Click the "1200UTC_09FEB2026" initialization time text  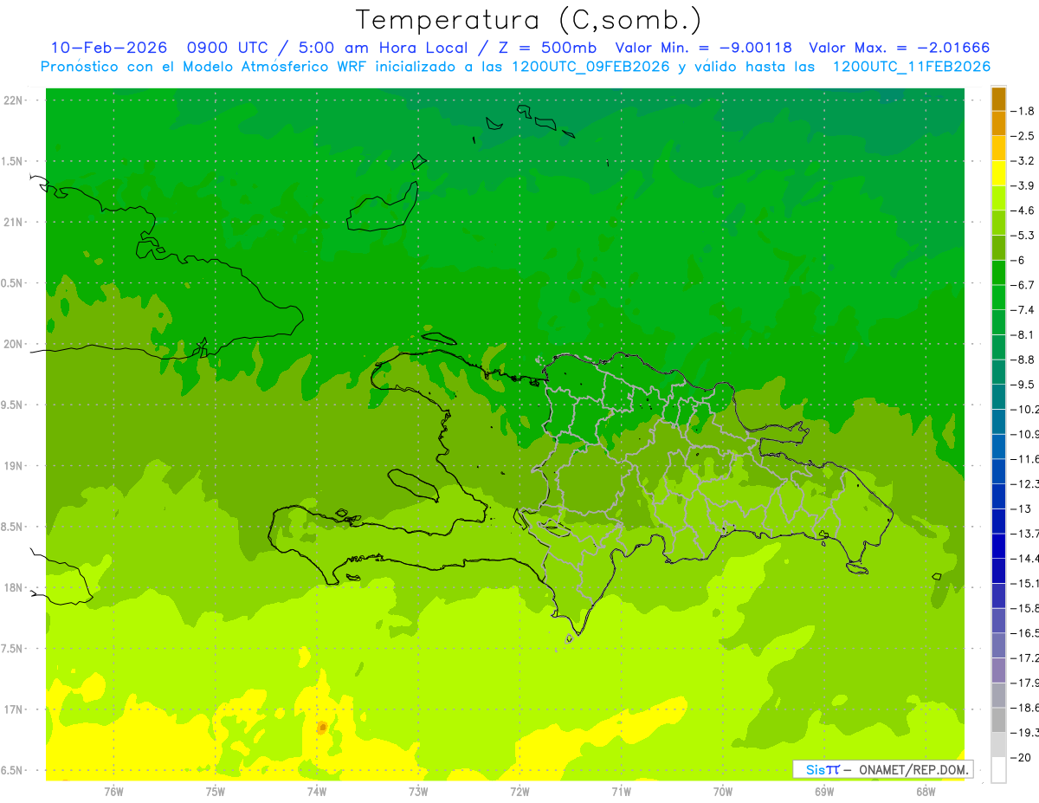(591, 67)
